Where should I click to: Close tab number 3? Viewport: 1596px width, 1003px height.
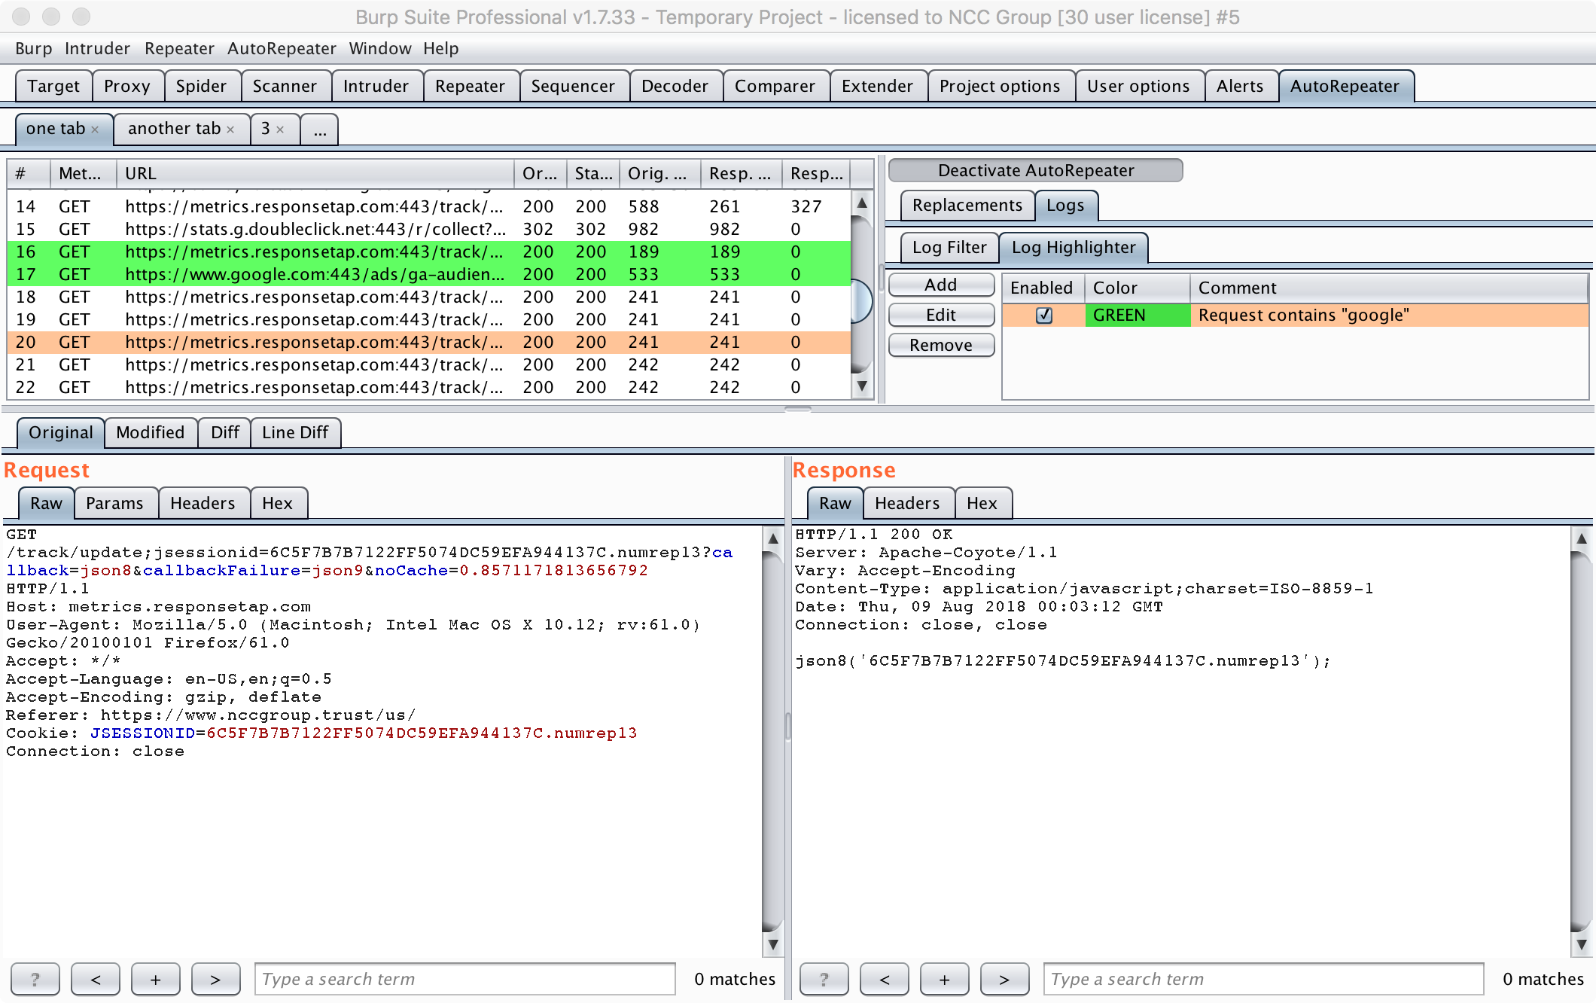pos(280,130)
